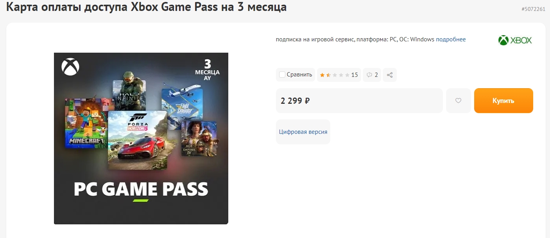Click product code #5072261
The width and height of the screenshot is (550, 238).
pyautogui.click(x=533, y=9)
